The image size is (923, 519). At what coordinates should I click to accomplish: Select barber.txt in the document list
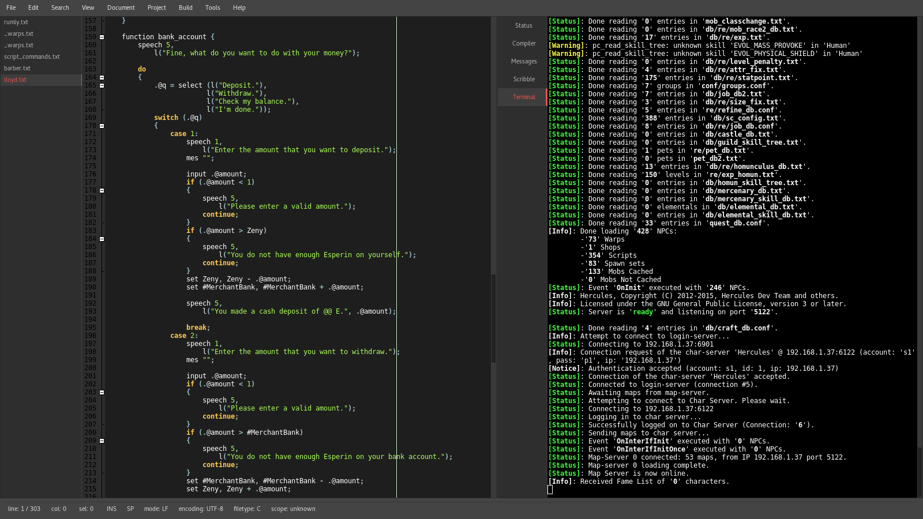[40, 68]
